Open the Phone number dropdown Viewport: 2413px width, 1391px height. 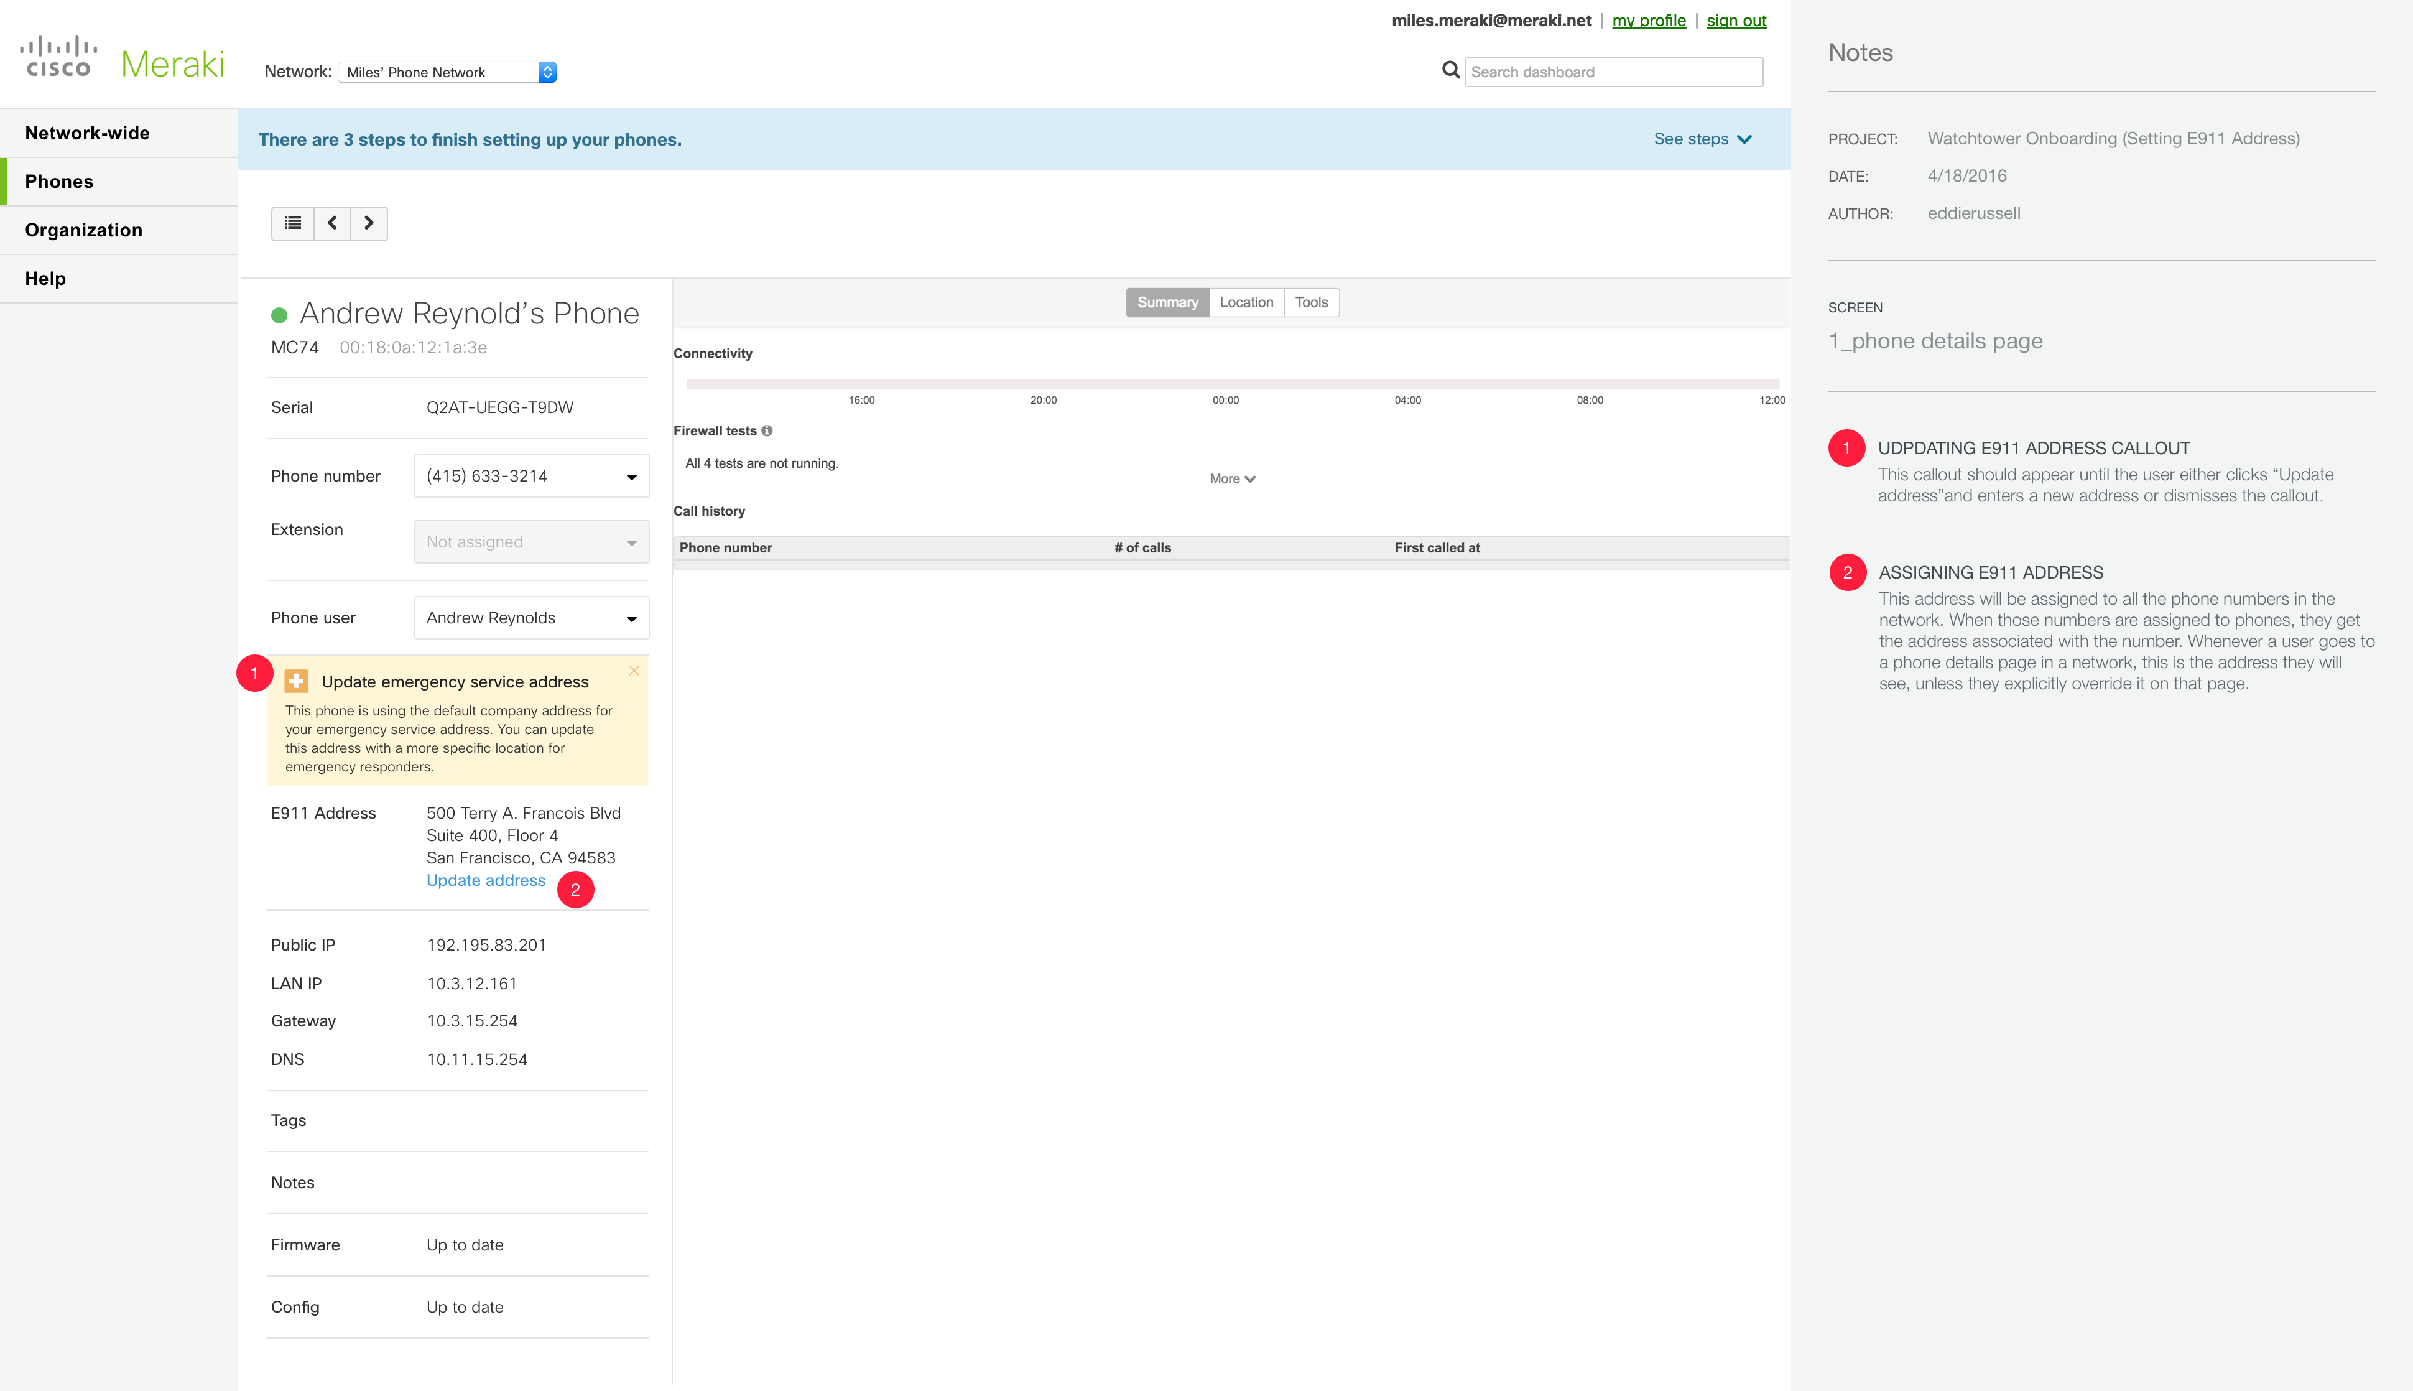(531, 476)
